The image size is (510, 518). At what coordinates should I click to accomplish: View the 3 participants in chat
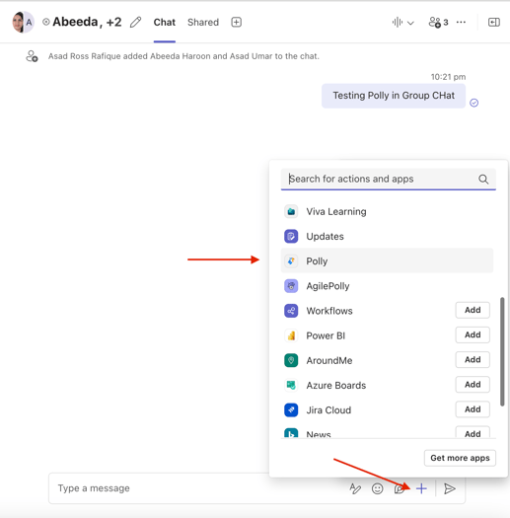click(438, 22)
